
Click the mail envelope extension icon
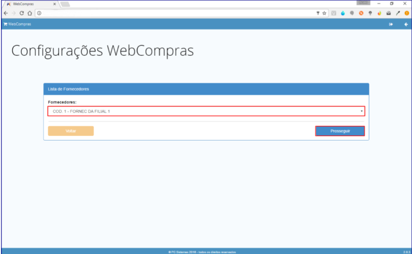click(x=388, y=13)
